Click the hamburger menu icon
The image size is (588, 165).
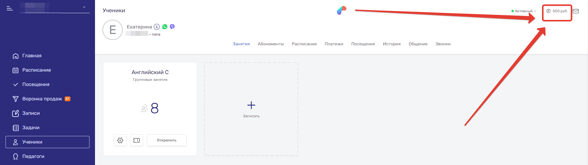[10, 8]
